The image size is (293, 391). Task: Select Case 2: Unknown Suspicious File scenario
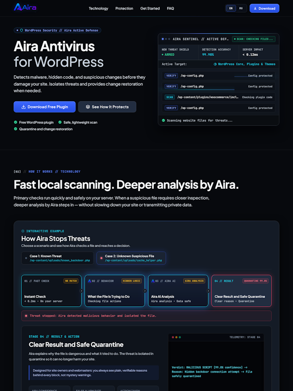pos(131,258)
